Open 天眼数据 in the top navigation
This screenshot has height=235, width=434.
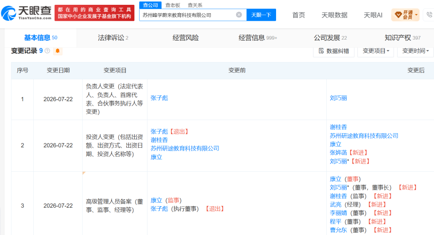pyautogui.click(x=334, y=15)
